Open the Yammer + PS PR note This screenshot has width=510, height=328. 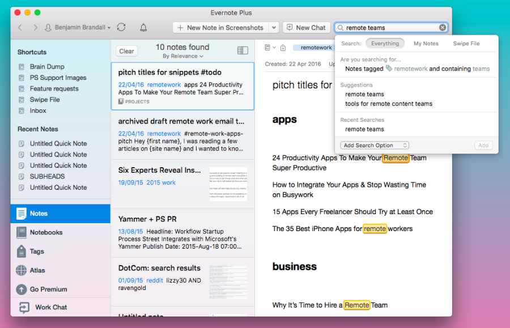pos(182,233)
